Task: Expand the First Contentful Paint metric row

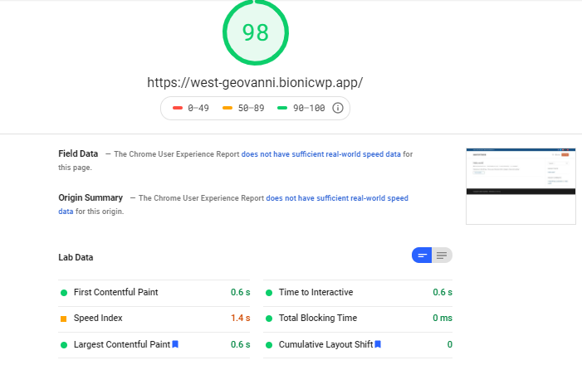Action: pyautogui.click(x=154, y=293)
